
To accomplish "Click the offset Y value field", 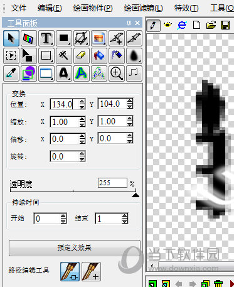I will [112, 138].
